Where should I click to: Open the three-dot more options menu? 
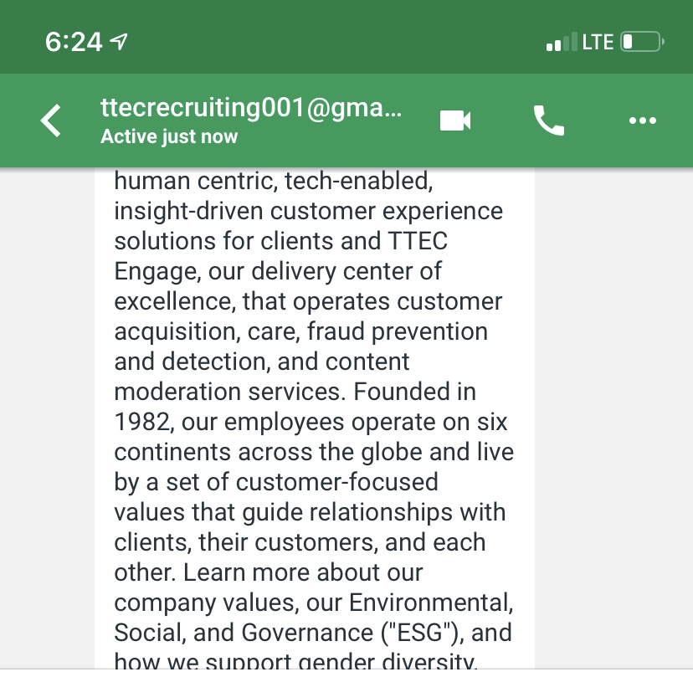click(643, 121)
